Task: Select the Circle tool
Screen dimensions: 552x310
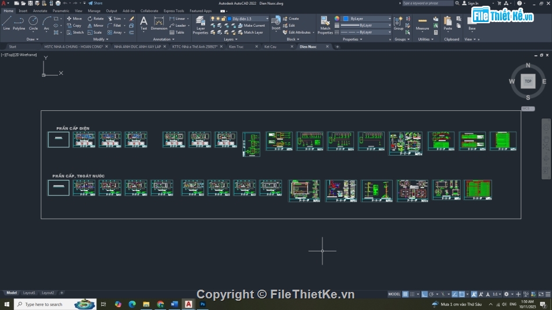Action: 33,23
